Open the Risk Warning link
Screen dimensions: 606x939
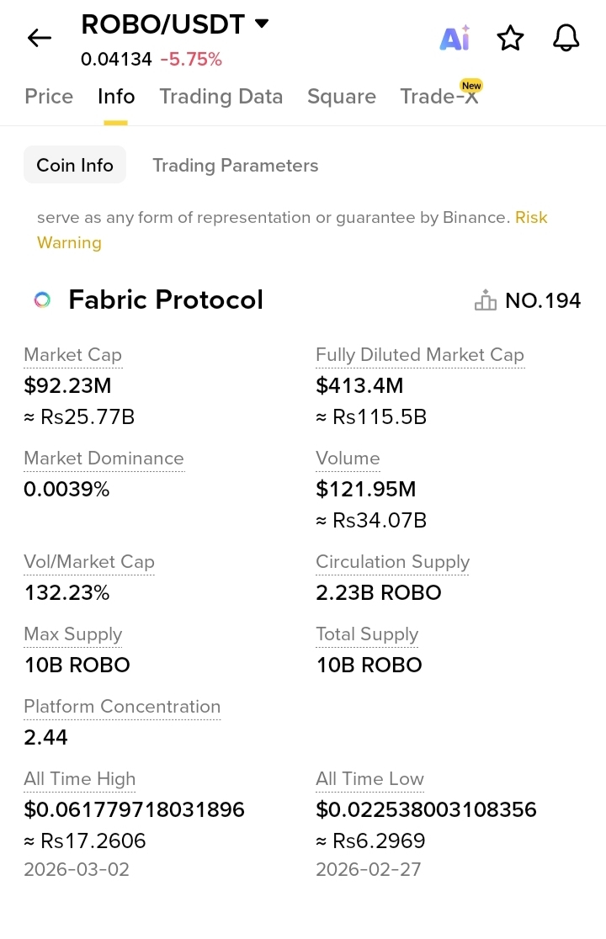pos(69,243)
